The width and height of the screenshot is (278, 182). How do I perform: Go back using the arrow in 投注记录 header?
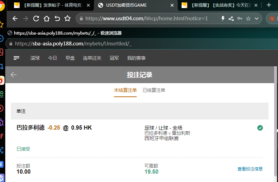[14, 75]
